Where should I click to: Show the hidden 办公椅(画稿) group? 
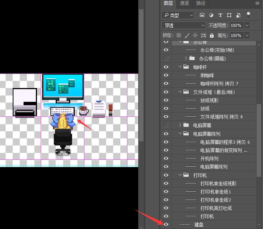click(x=166, y=59)
